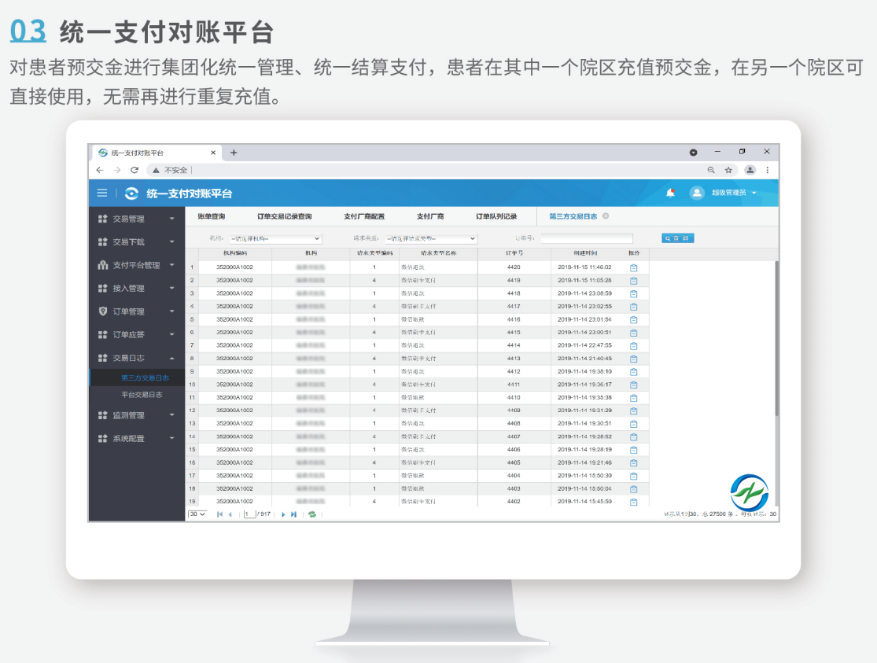Open detail icon for order 4412
Viewport: 877px width, 663px height.
click(x=634, y=372)
